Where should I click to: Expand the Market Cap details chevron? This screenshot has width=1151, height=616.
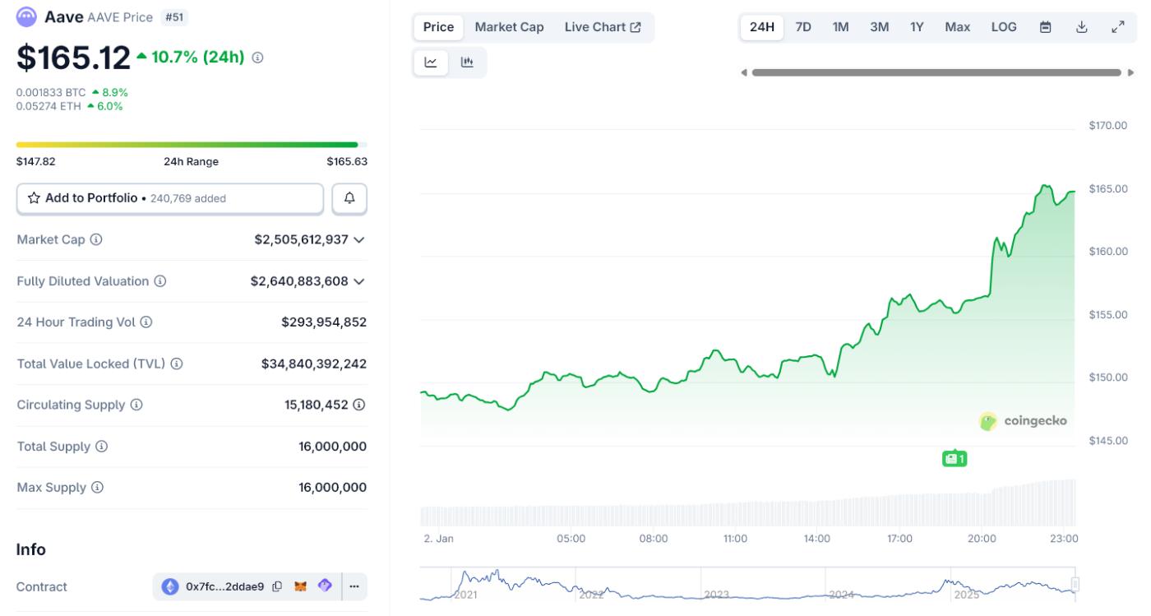coord(358,240)
